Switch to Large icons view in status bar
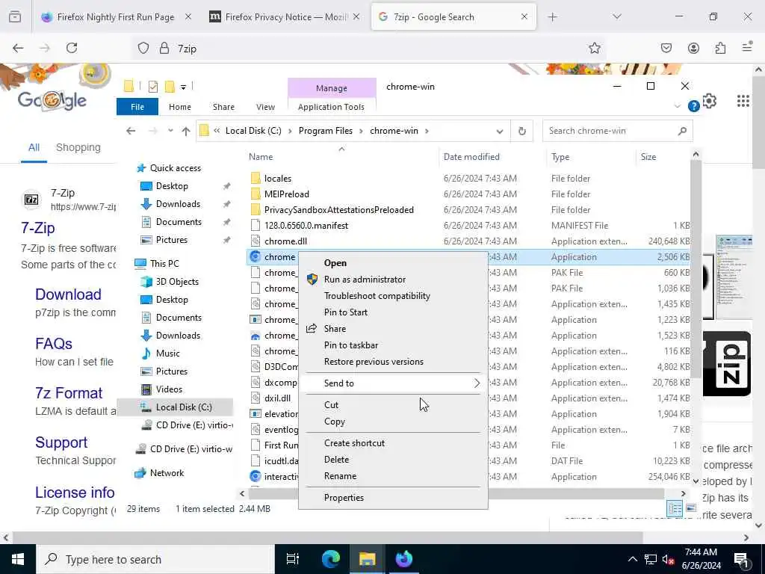765x574 pixels. click(691, 508)
